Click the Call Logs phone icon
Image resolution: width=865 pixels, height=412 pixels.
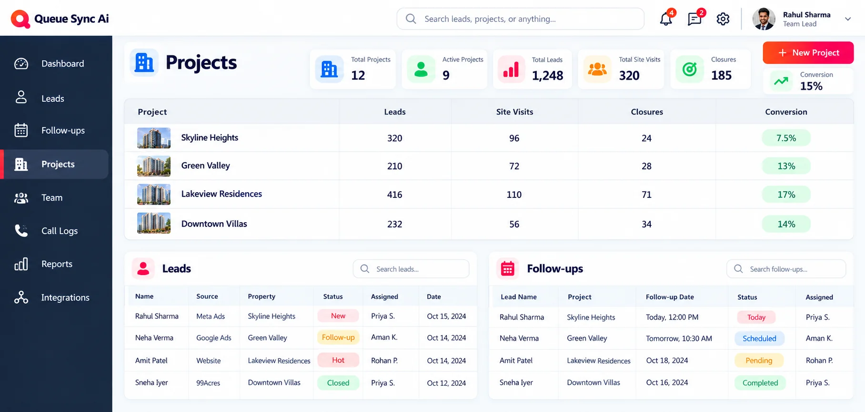pyautogui.click(x=21, y=231)
